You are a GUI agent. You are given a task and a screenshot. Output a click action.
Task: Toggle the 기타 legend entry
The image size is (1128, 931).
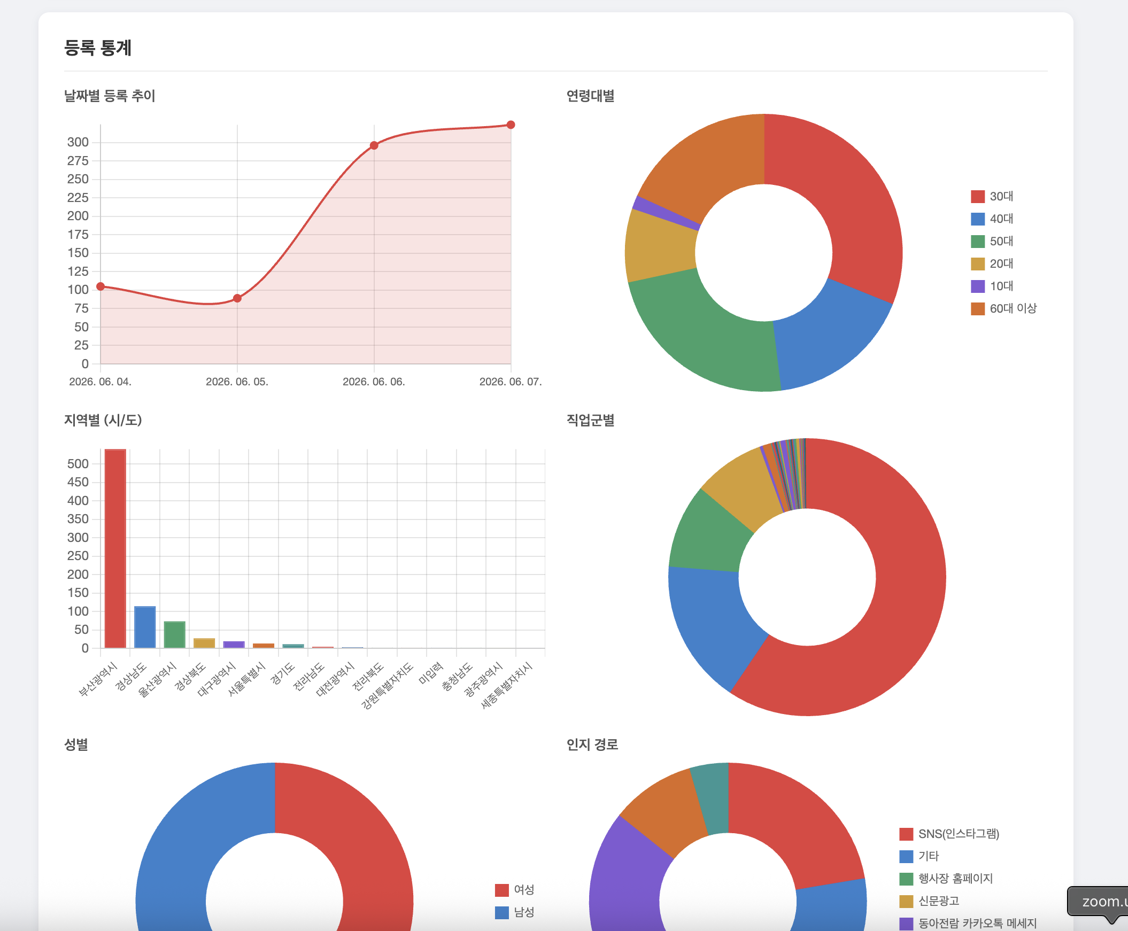tap(919, 857)
